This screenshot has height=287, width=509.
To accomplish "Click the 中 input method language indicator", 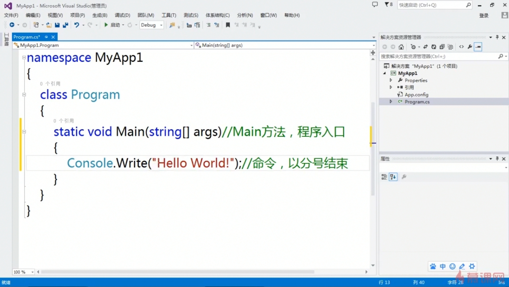I will (x=443, y=266).
